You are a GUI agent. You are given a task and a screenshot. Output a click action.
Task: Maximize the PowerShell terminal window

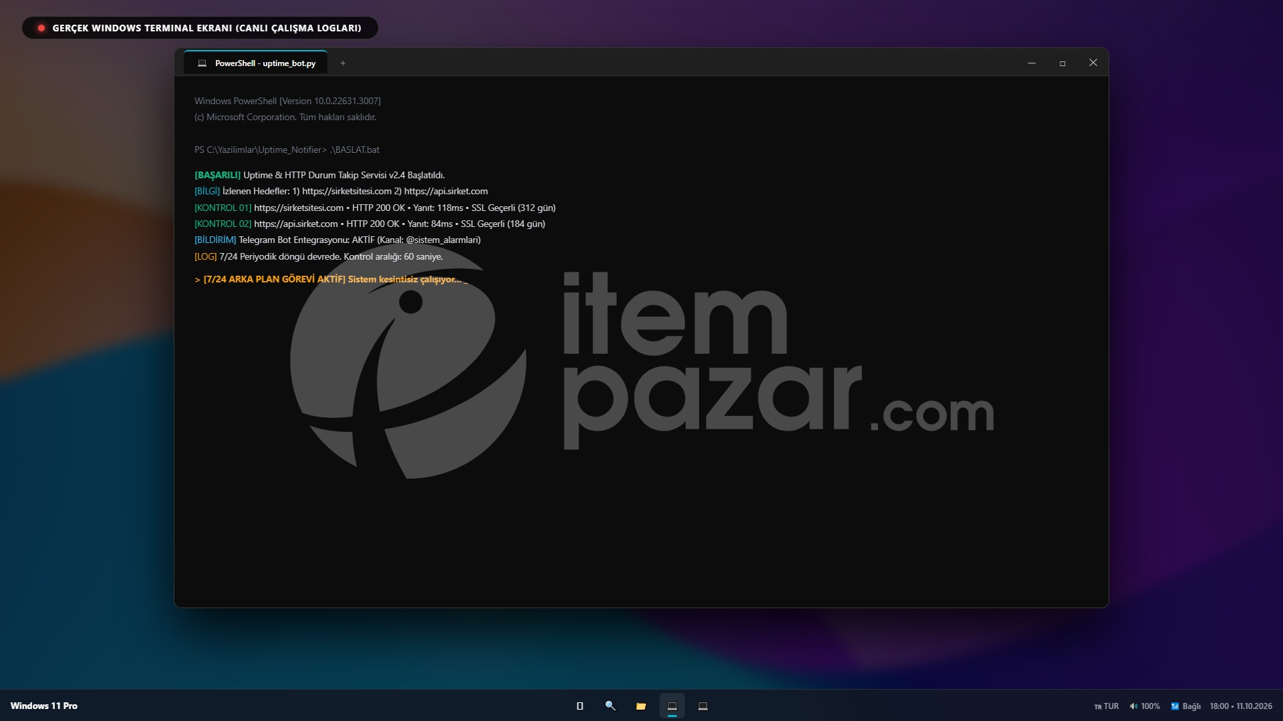(x=1062, y=63)
